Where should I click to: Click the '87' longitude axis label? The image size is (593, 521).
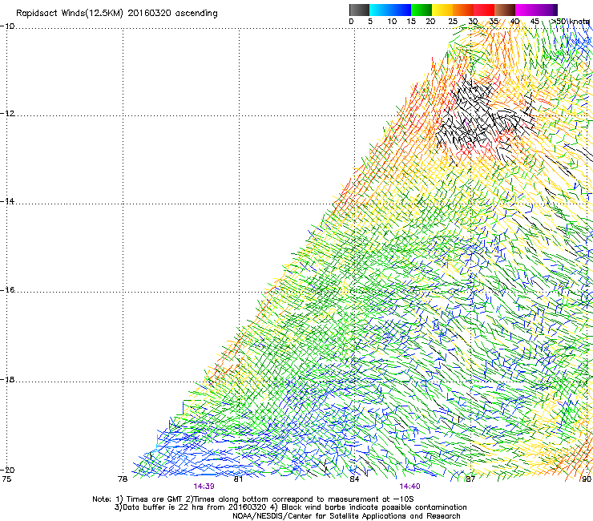(470, 479)
